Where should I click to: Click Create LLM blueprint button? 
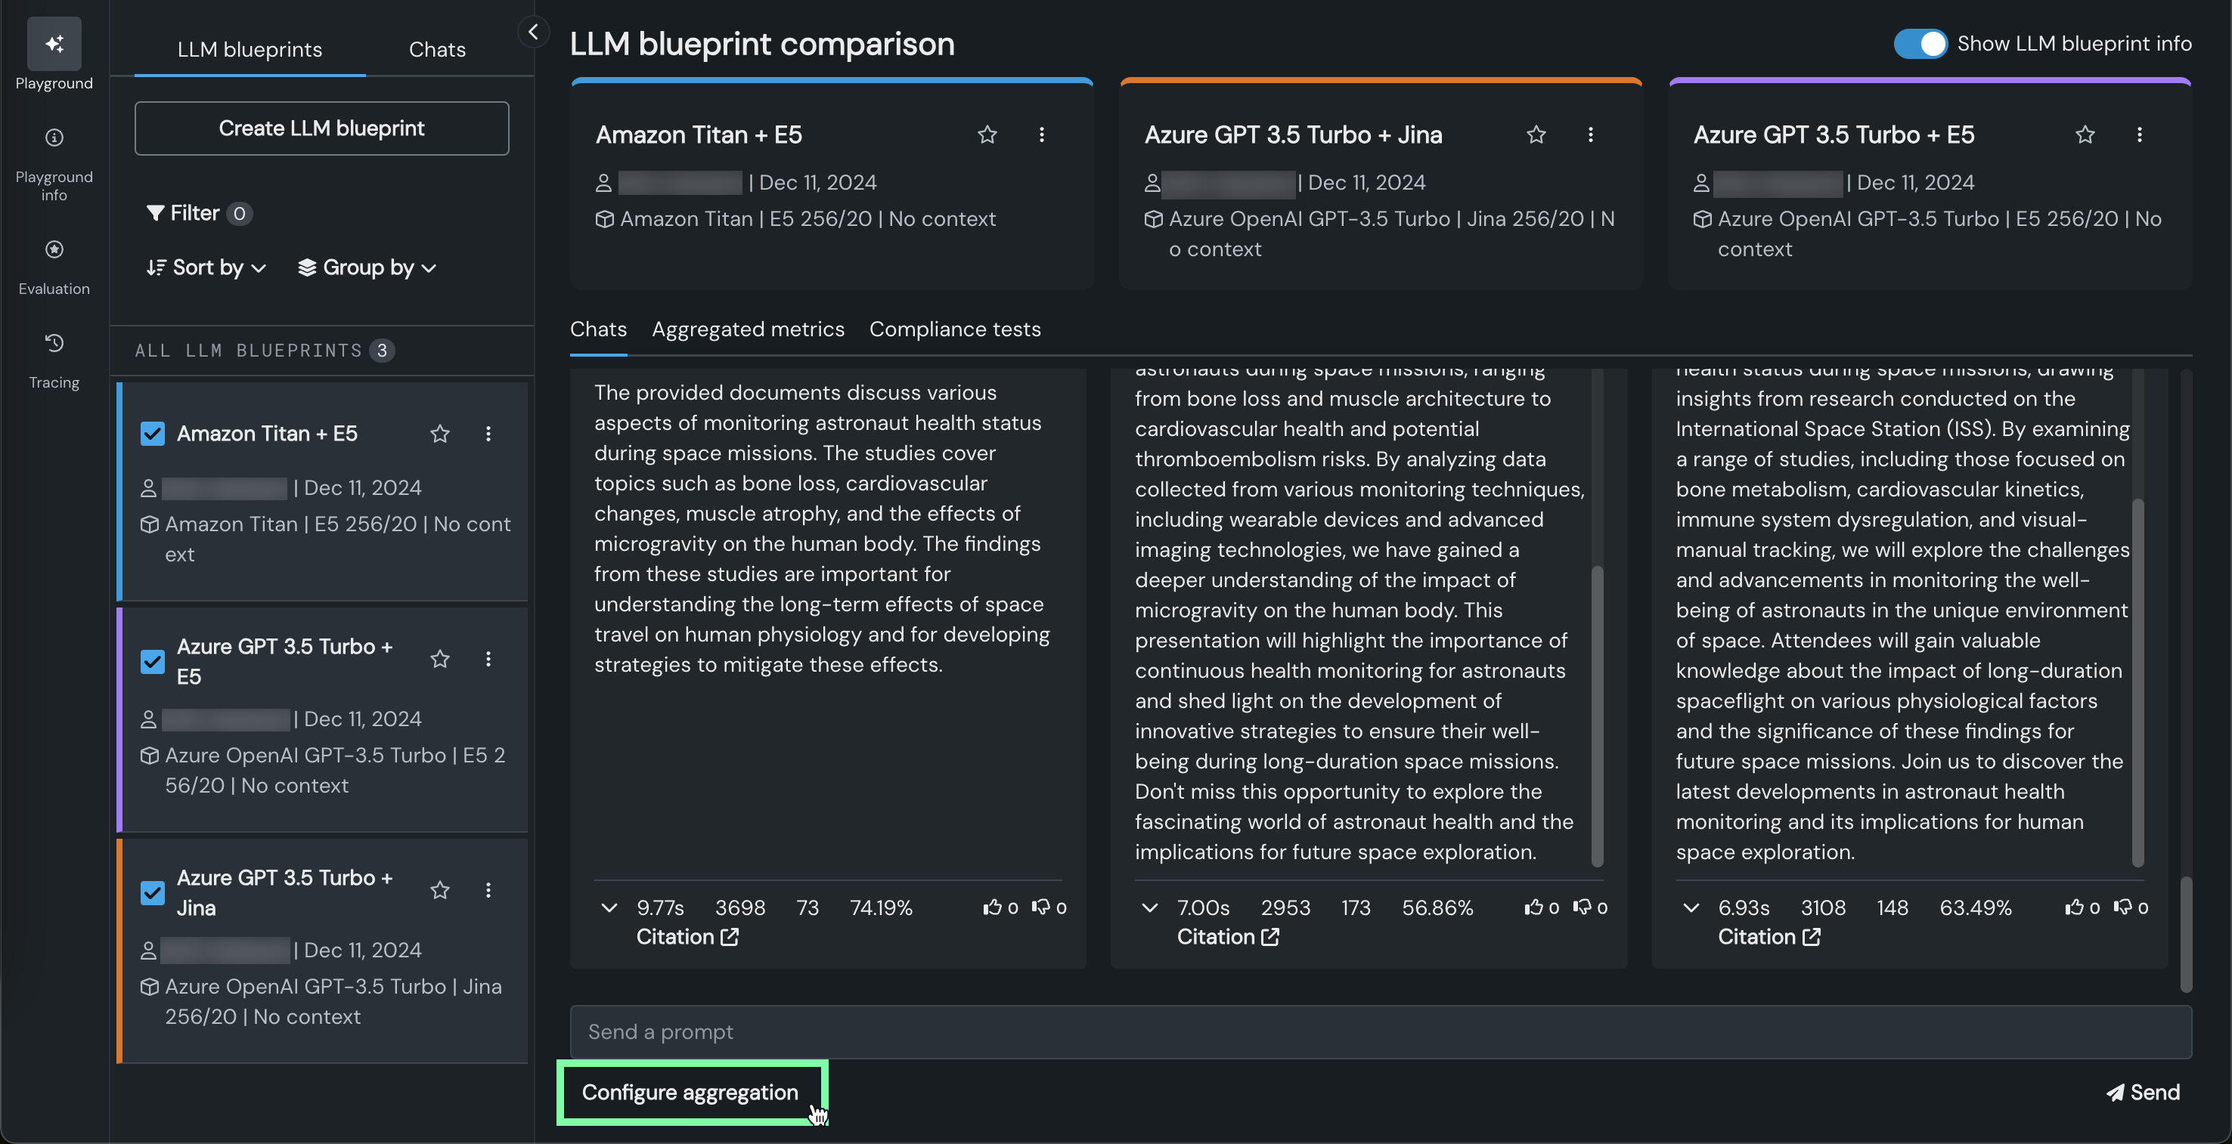(x=321, y=128)
